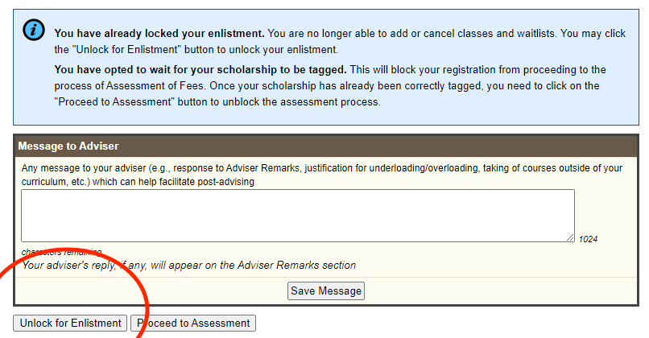Click instructions starting 'Any message to your adviser'
The image size is (649, 338).
point(321,175)
